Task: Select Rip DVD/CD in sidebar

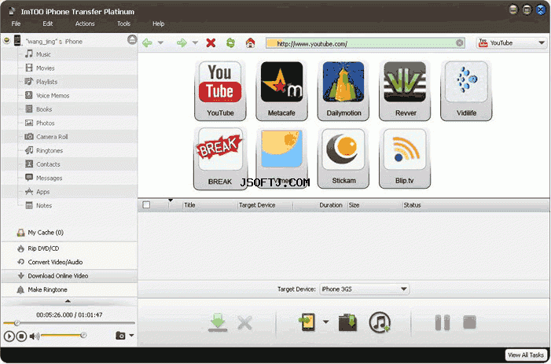Action: click(x=69, y=248)
